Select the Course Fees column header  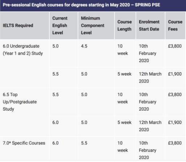coord(175,25)
